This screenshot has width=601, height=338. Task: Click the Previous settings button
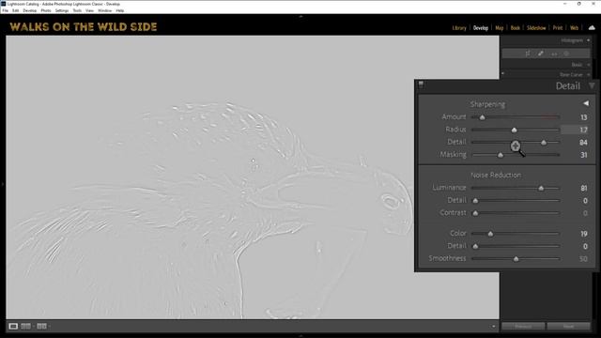[x=523, y=327]
